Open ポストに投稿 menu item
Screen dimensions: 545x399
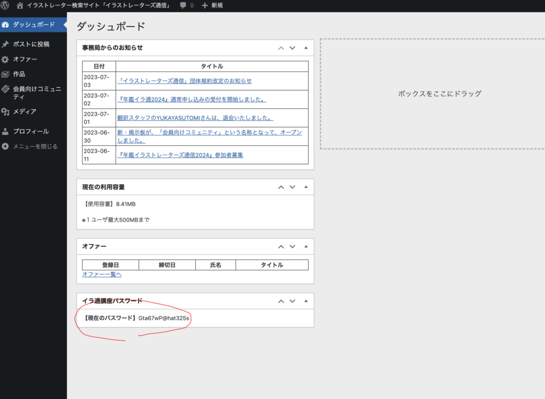[x=34, y=44]
